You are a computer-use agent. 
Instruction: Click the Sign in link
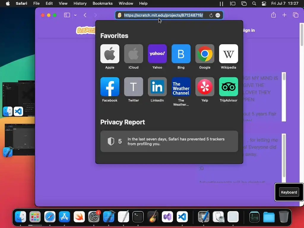click(x=248, y=31)
